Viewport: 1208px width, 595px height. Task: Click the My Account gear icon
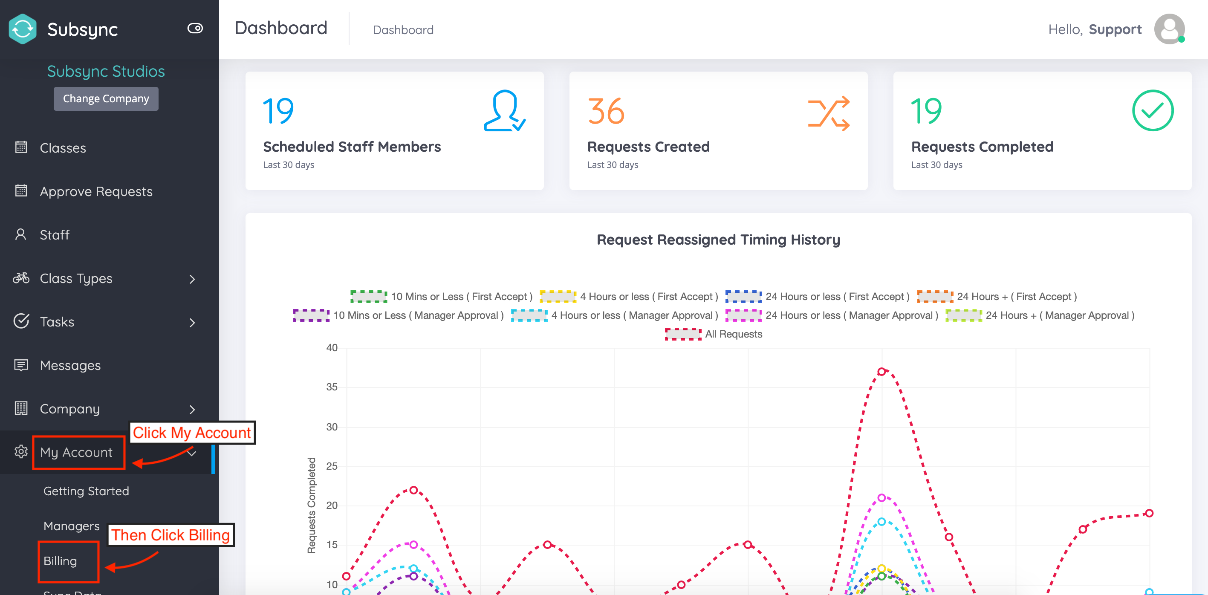click(x=21, y=451)
